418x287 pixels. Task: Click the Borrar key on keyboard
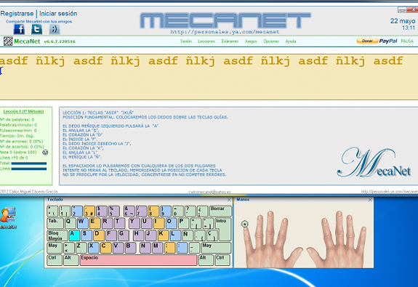pos(220,211)
